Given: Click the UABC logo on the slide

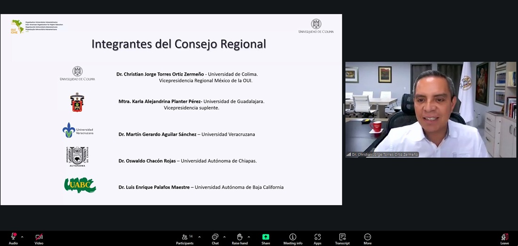Looking at the screenshot, I should coord(80,185).
